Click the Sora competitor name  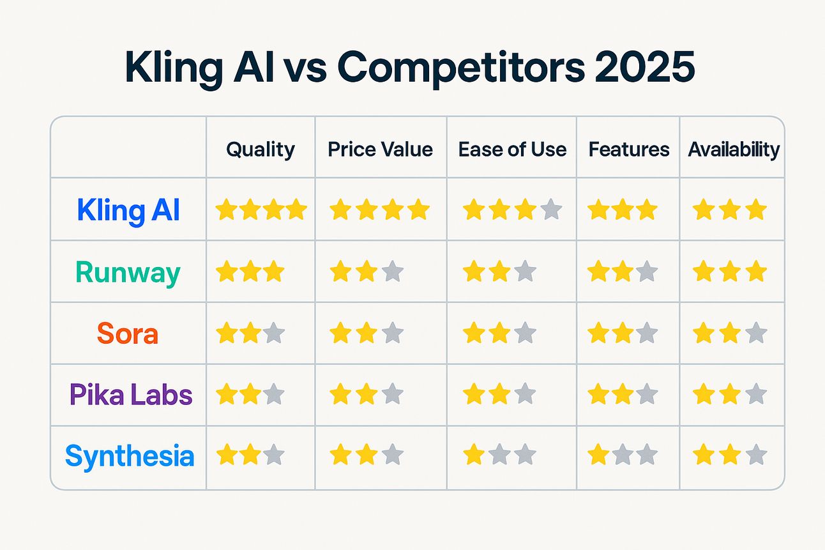click(128, 334)
